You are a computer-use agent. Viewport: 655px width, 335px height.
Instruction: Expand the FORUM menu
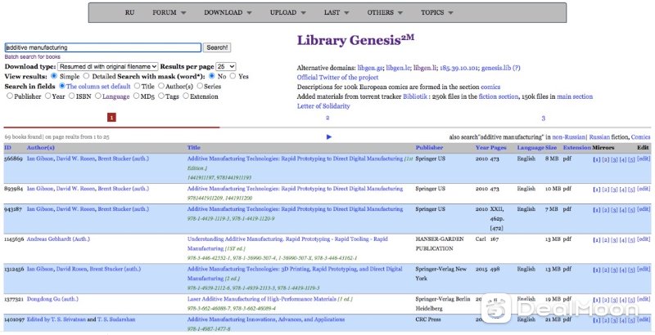(x=169, y=12)
